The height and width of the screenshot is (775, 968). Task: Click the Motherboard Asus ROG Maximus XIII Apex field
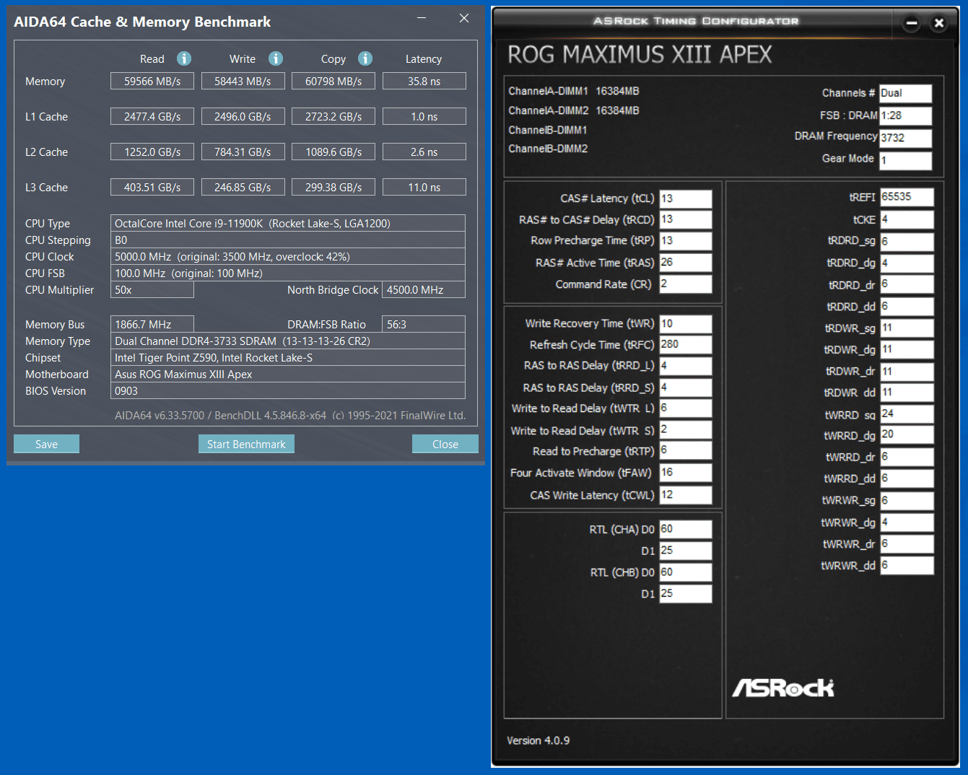(x=287, y=374)
